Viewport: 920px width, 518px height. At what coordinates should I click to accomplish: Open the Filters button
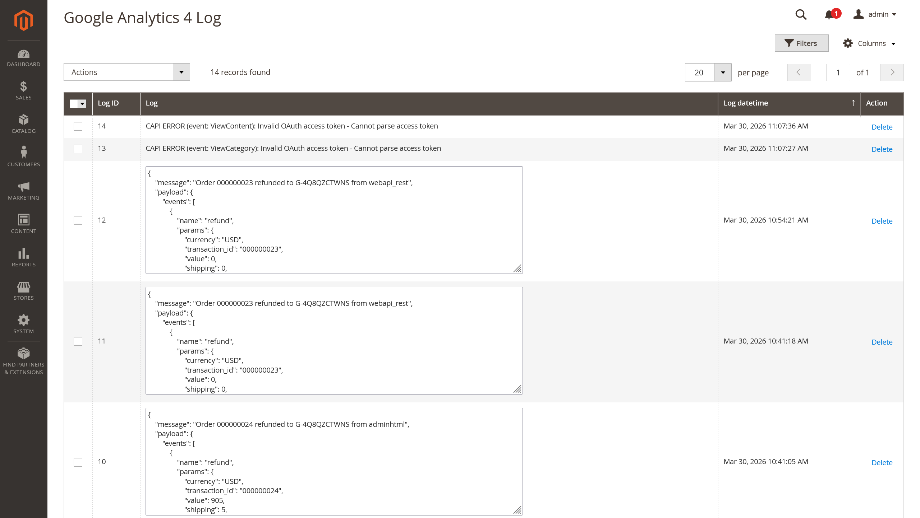point(801,43)
